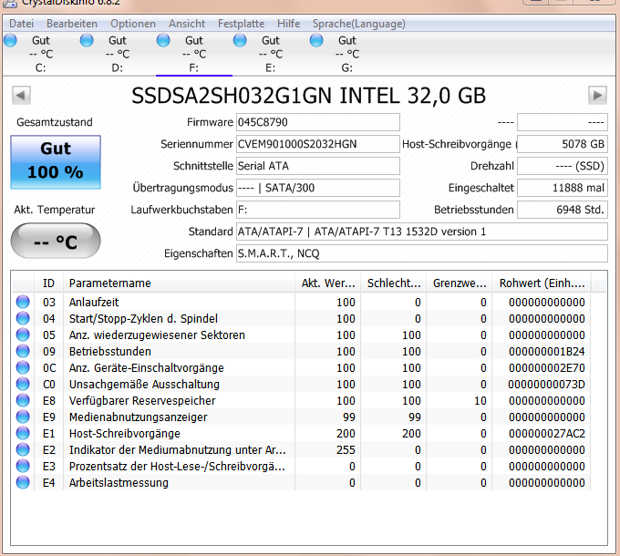Open the Datei menu
This screenshot has width=620, height=556.
coord(21,24)
